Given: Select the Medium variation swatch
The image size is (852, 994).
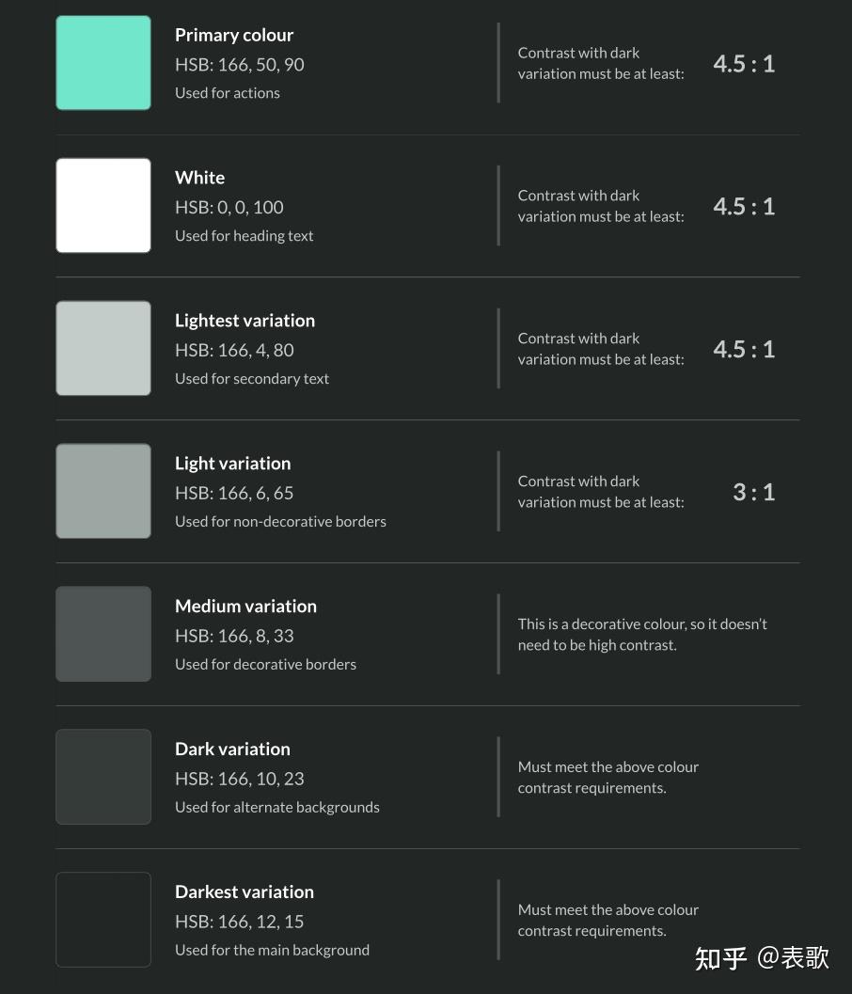Looking at the screenshot, I should (103, 634).
